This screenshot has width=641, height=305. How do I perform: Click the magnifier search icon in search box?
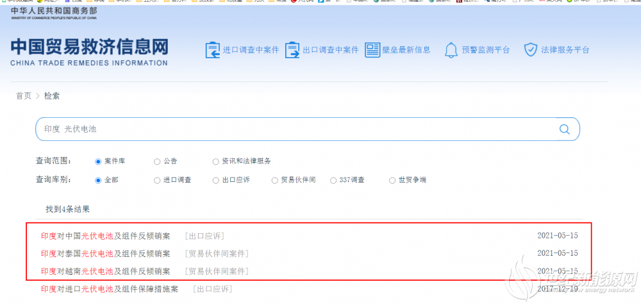pyautogui.click(x=564, y=129)
